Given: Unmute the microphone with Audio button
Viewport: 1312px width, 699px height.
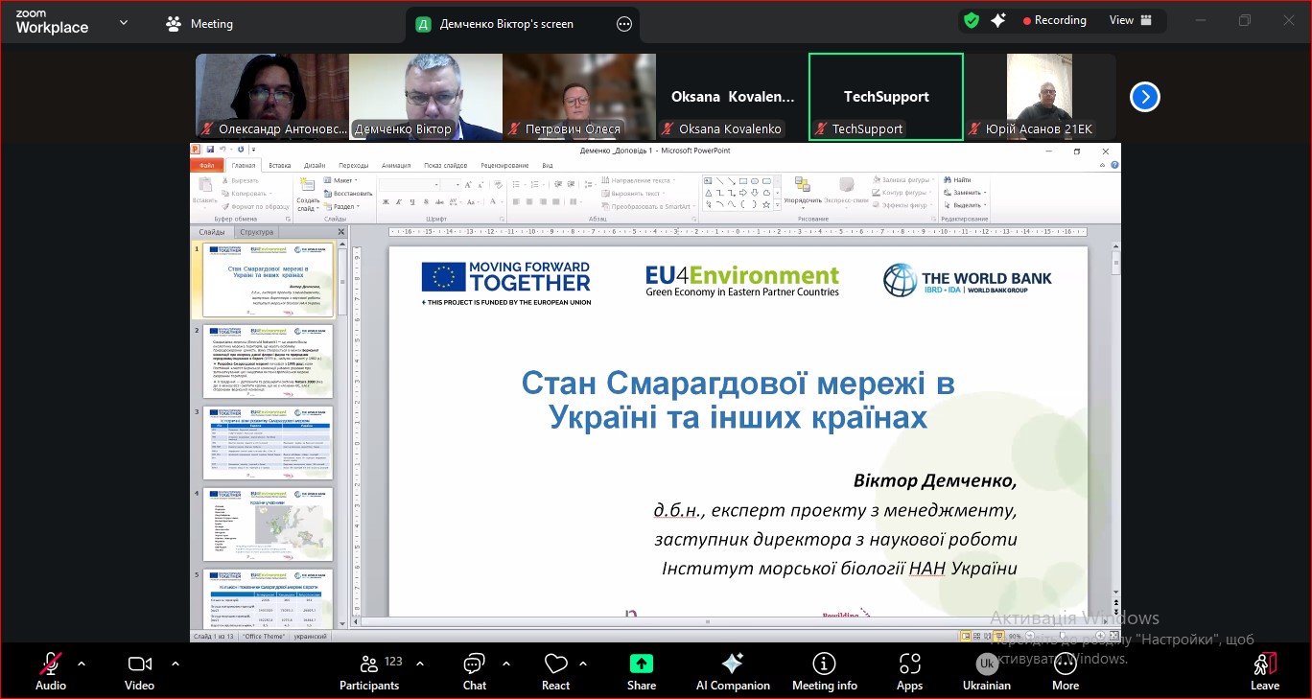Looking at the screenshot, I should click(x=51, y=670).
